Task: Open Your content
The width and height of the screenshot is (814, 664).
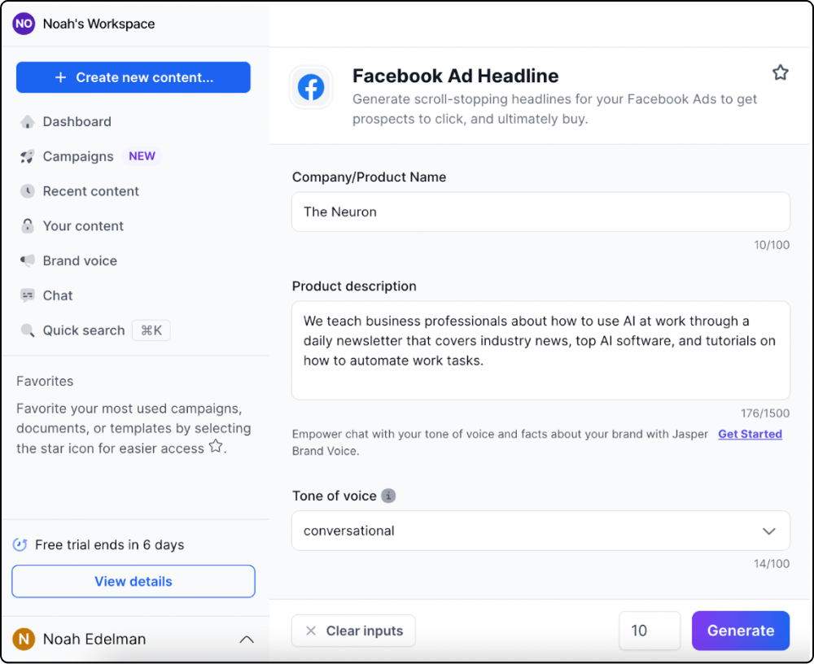Action: (x=83, y=226)
